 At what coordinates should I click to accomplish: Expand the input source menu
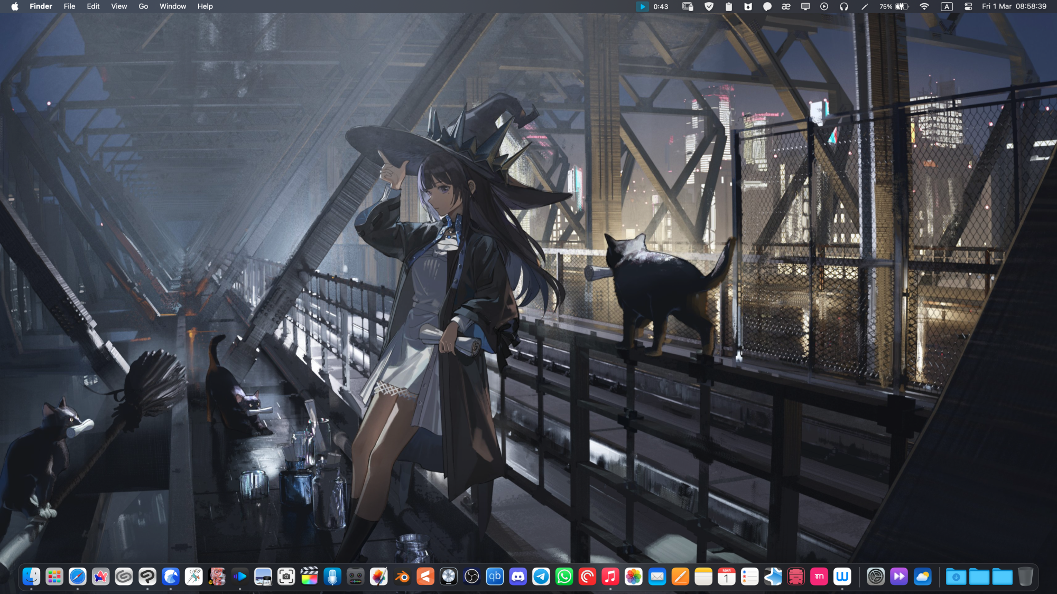point(947,6)
